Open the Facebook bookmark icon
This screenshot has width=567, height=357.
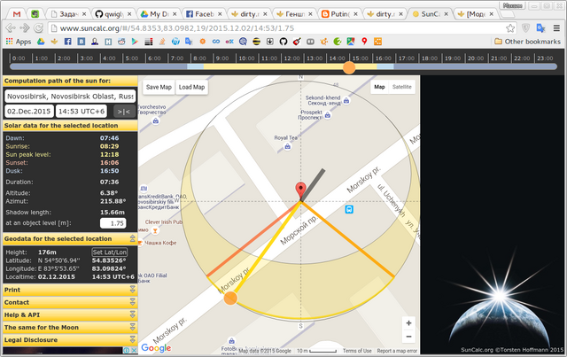click(x=67, y=42)
